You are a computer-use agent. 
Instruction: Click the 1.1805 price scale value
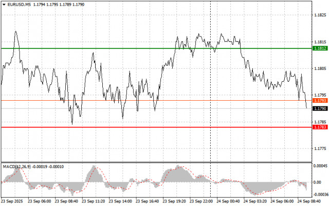(320, 68)
